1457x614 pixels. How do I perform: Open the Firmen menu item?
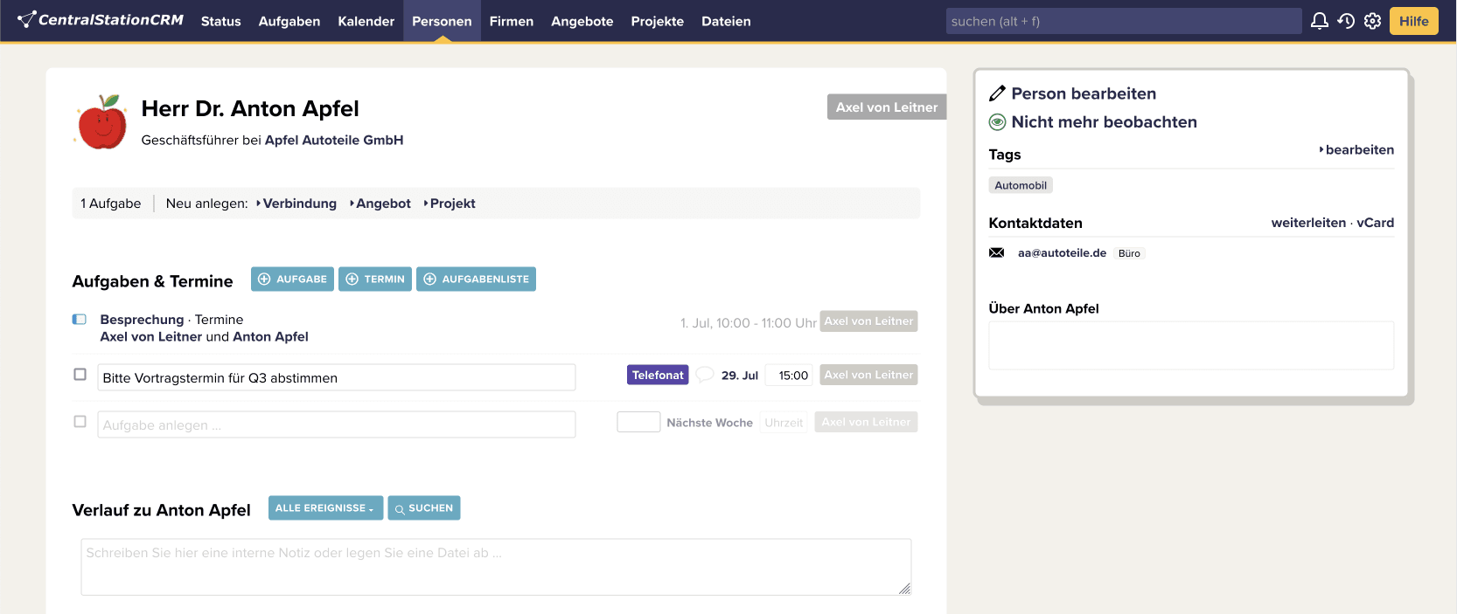(x=511, y=21)
